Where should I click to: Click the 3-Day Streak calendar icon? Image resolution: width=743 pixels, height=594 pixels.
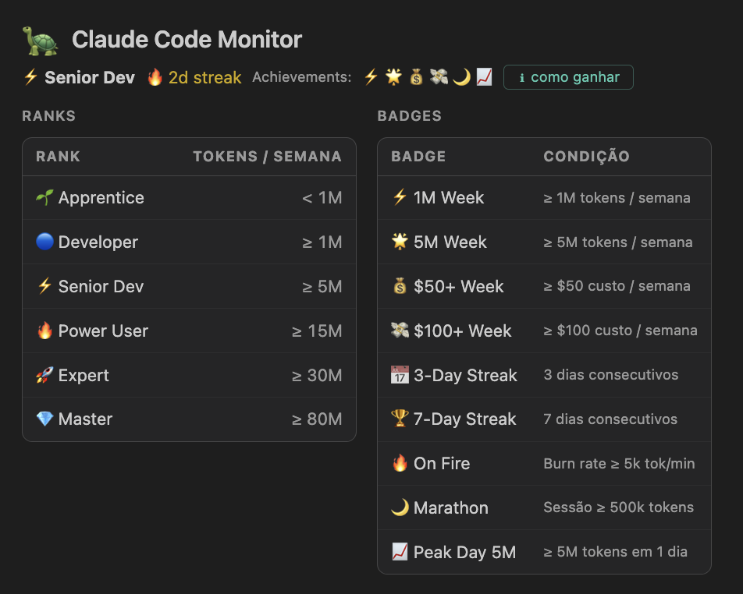point(400,375)
